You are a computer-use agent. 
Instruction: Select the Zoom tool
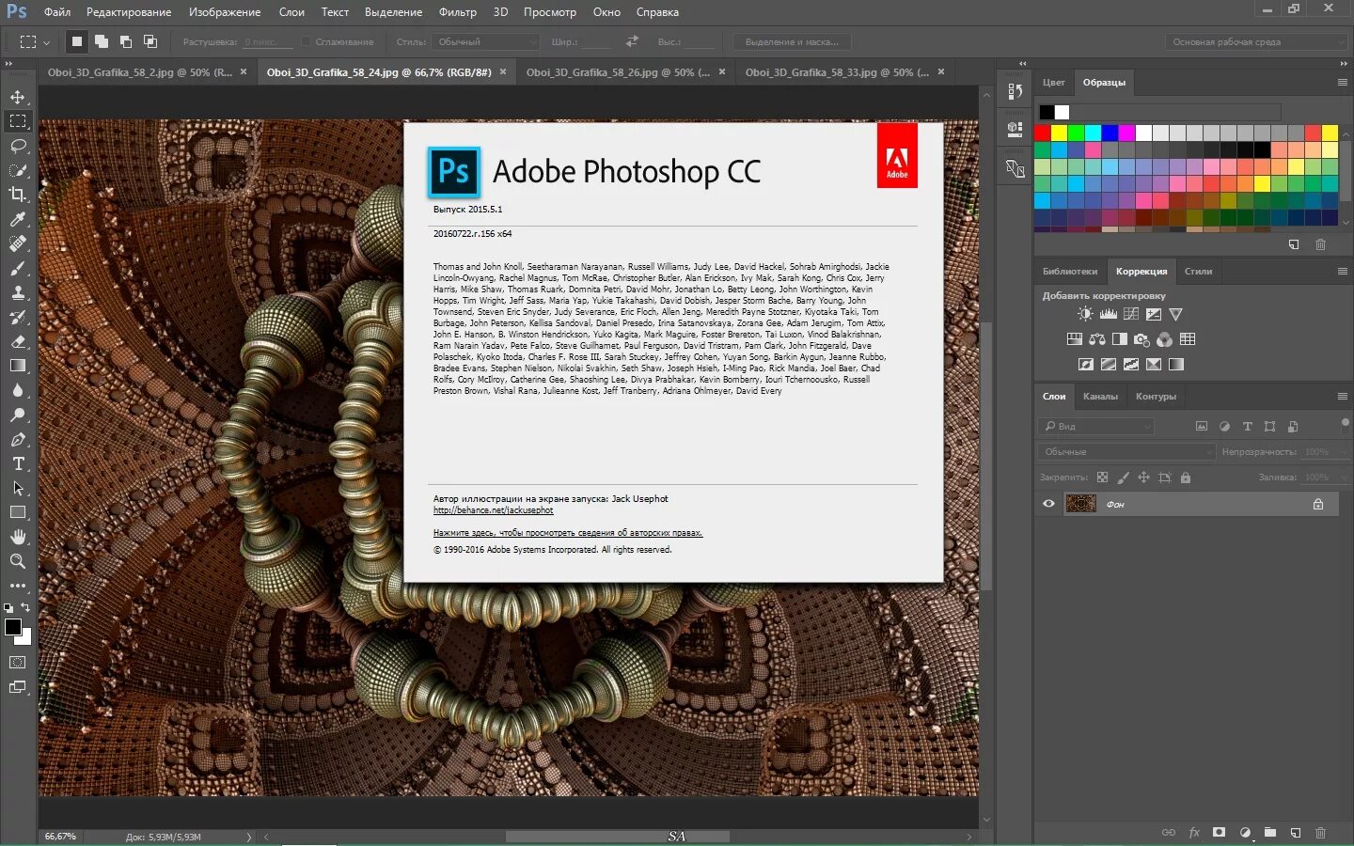point(18,561)
